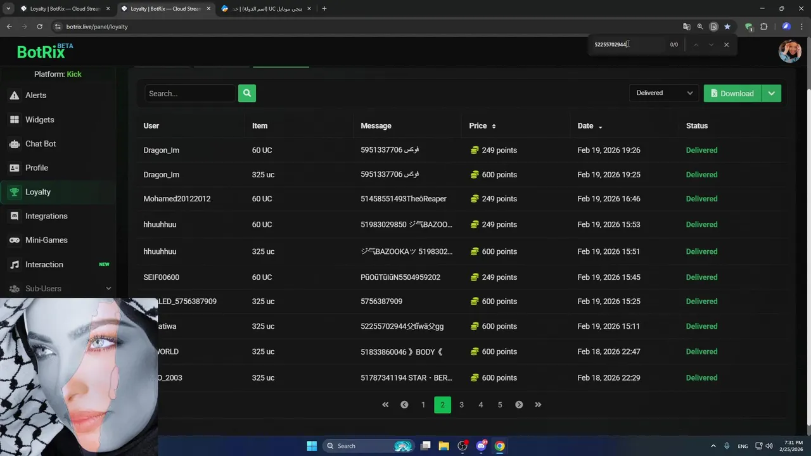
Task: Select Loyalty in the sidebar
Action: (x=58, y=192)
